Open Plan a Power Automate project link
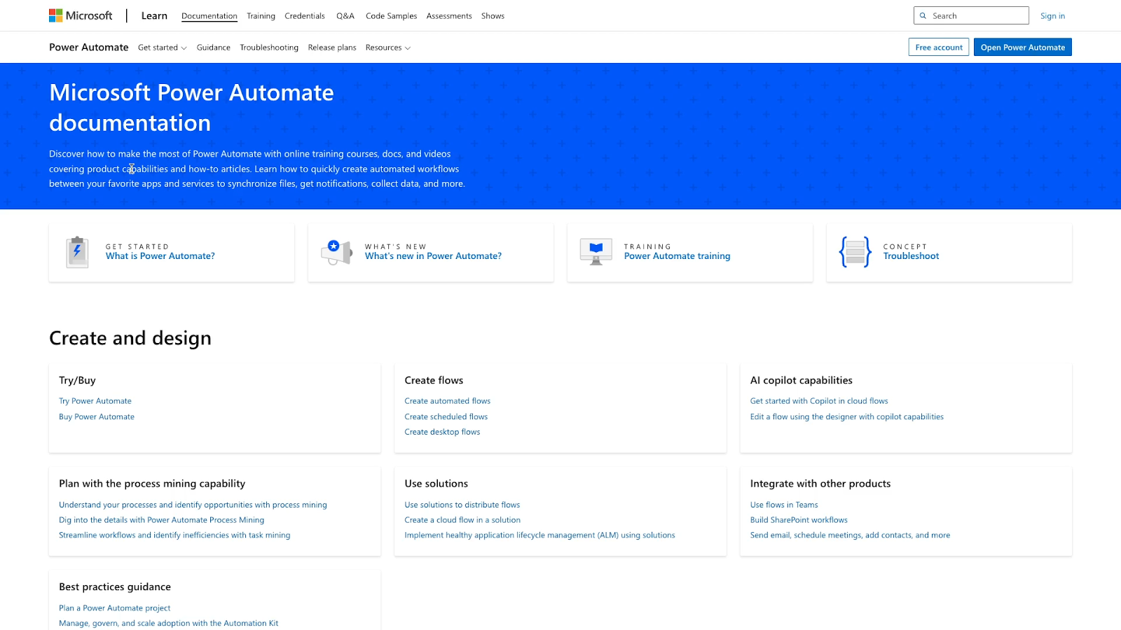This screenshot has height=630, width=1121. pos(115,608)
